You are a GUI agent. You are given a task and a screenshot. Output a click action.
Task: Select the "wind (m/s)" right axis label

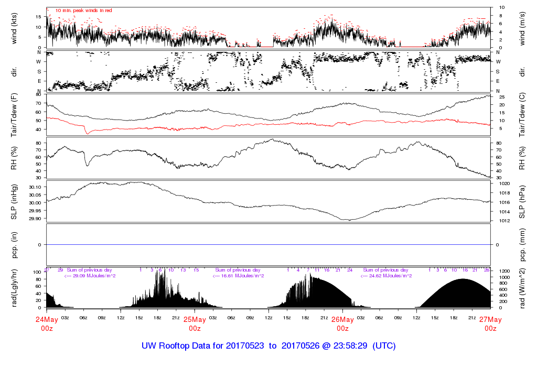[522, 28]
